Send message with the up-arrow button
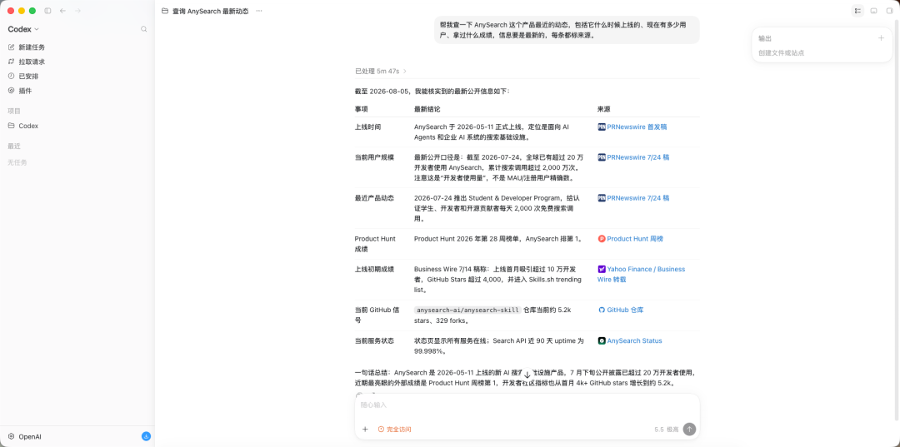This screenshot has height=447, width=900. click(689, 430)
